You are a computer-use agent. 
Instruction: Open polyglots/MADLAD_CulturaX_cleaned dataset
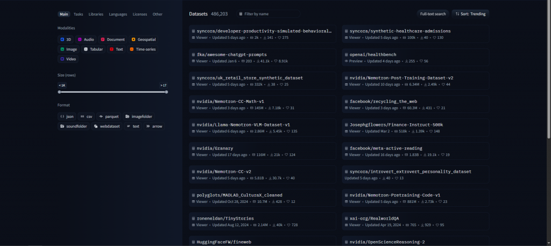point(263,198)
